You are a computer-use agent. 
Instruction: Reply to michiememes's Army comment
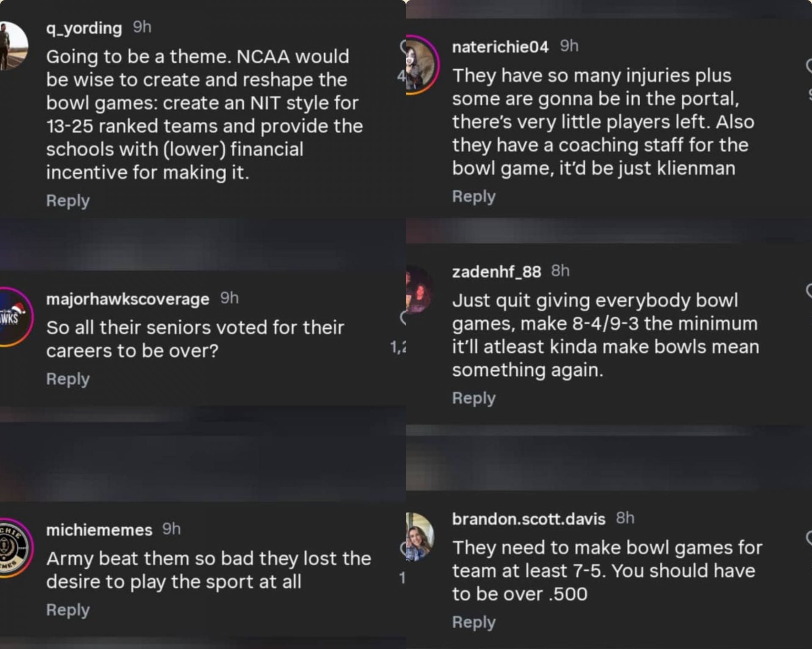(x=68, y=609)
